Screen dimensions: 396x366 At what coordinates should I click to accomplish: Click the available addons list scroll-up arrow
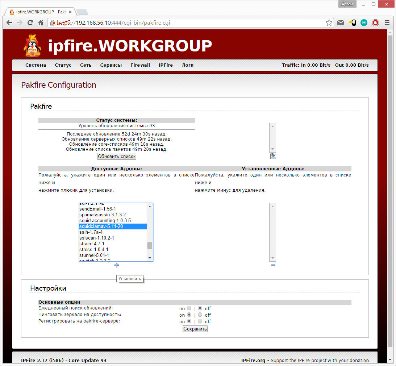[x=150, y=207]
